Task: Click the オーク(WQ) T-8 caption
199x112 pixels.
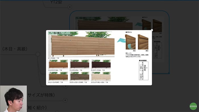Action: coord(53,58)
